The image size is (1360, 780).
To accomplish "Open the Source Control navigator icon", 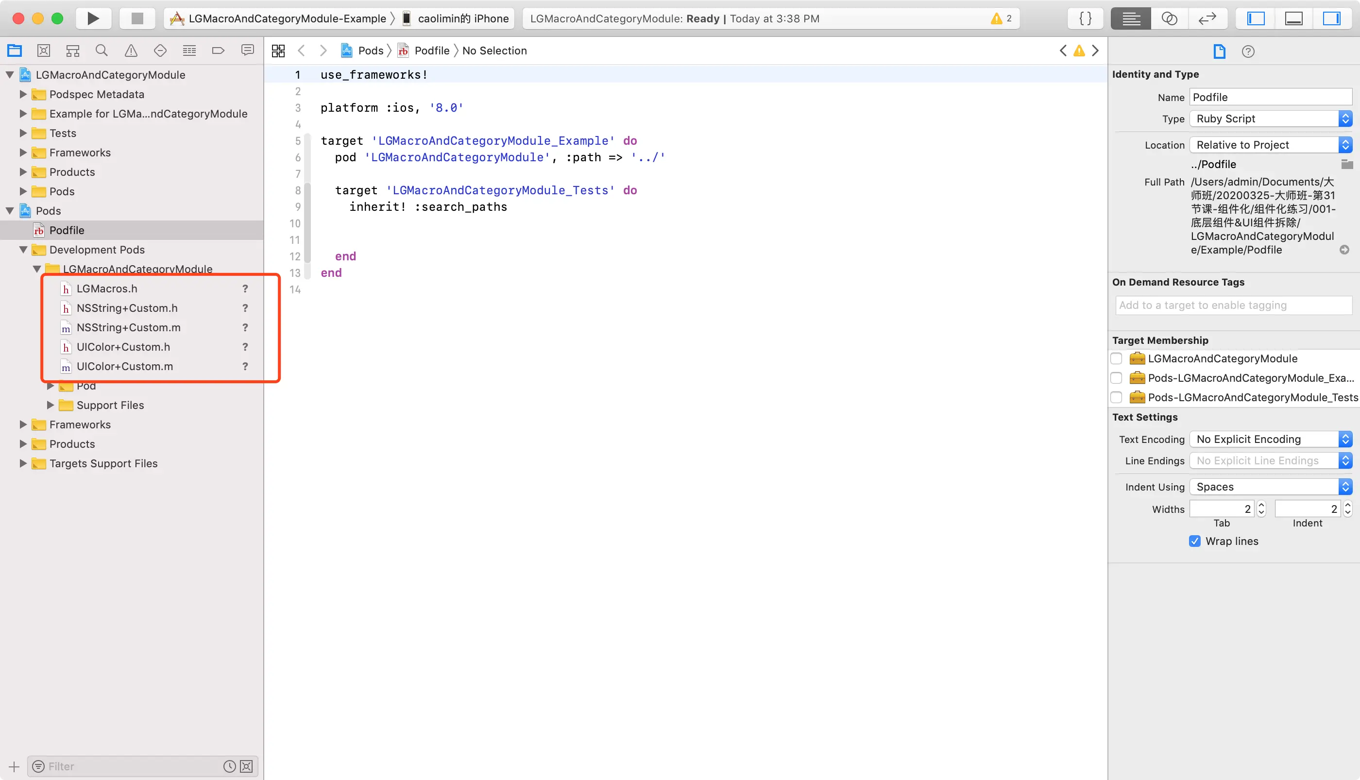I will [x=43, y=51].
